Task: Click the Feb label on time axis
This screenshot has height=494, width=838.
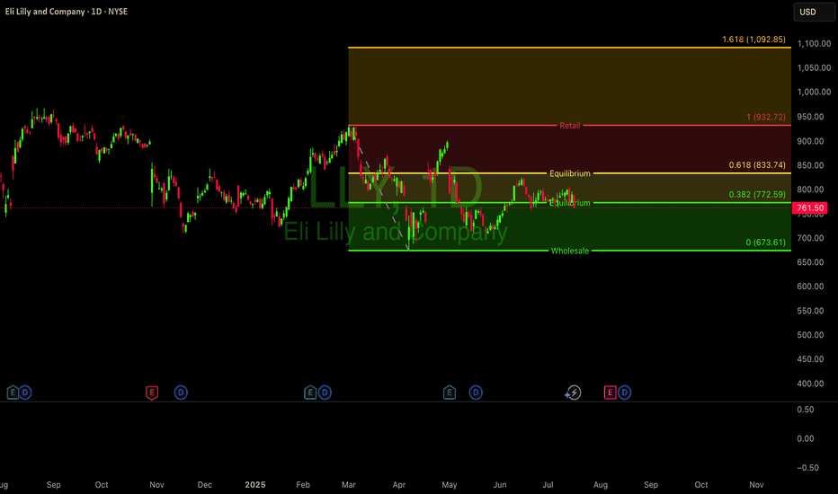Action: [x=303, y=485]
